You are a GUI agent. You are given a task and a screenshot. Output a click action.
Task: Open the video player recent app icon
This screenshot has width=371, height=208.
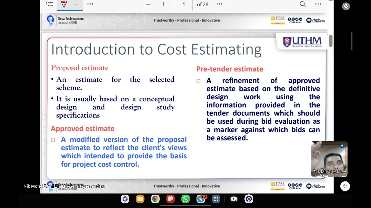(234, 199)
